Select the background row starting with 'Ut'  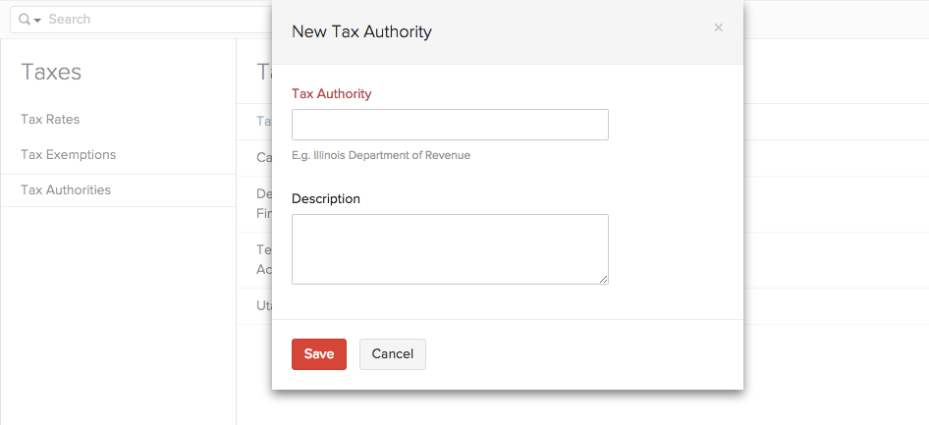[263, 306]
